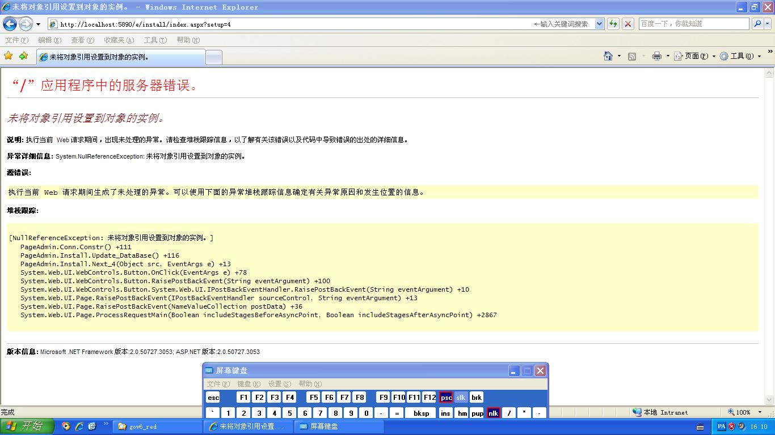The height and width of the screenshot is (435, 775).
Task: Click the Windows 开始 Start button
Action: click(27, 427)
